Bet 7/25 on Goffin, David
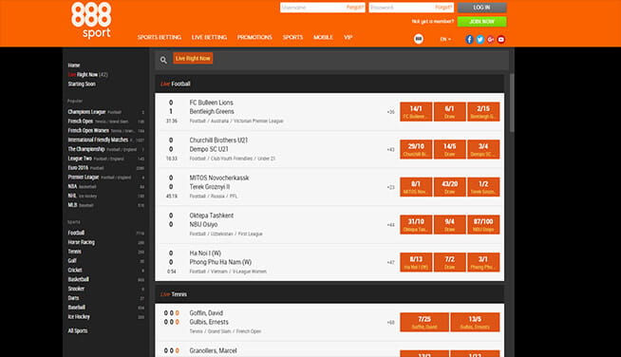Viewport: 621px width, 357px height. tap(424, 322)
